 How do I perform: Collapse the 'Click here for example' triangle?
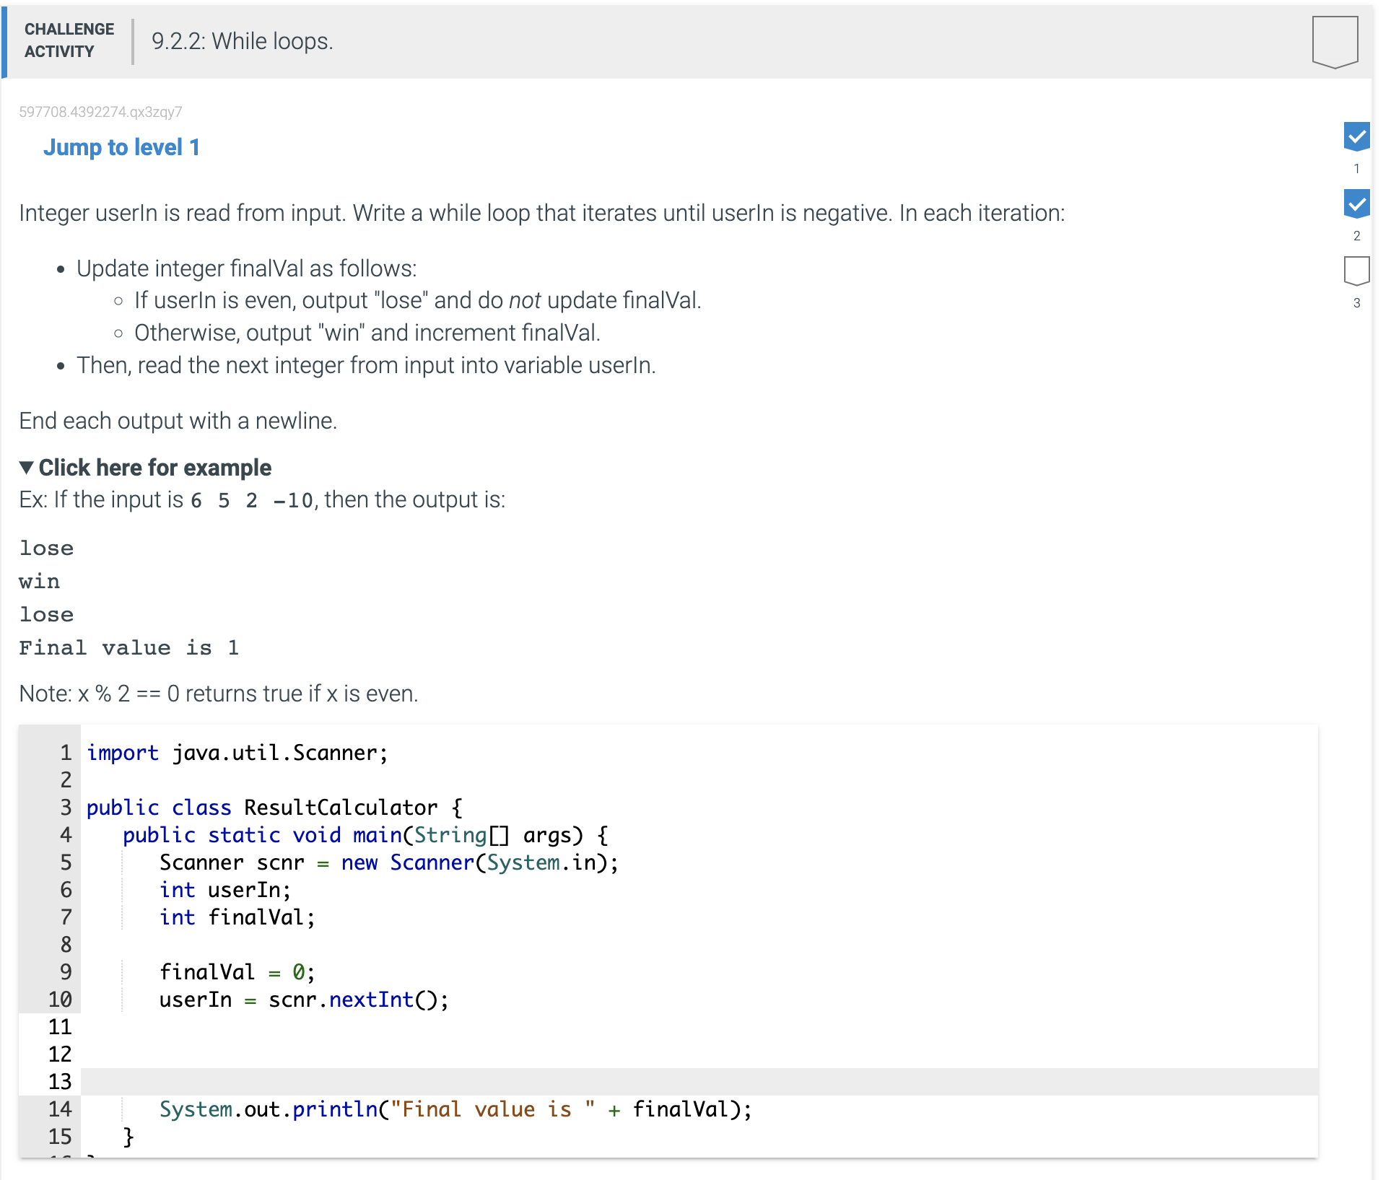tap(27, 468)
